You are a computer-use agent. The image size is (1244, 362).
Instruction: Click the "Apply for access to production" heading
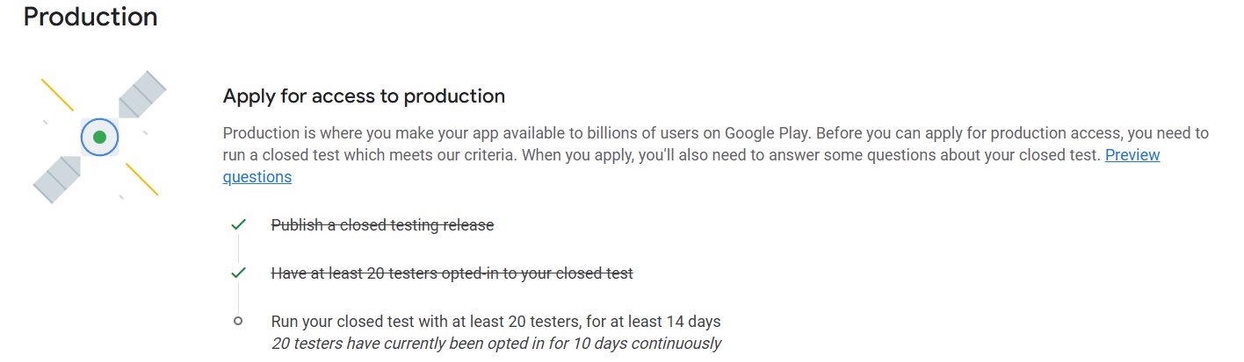click(x=364, y=96)
